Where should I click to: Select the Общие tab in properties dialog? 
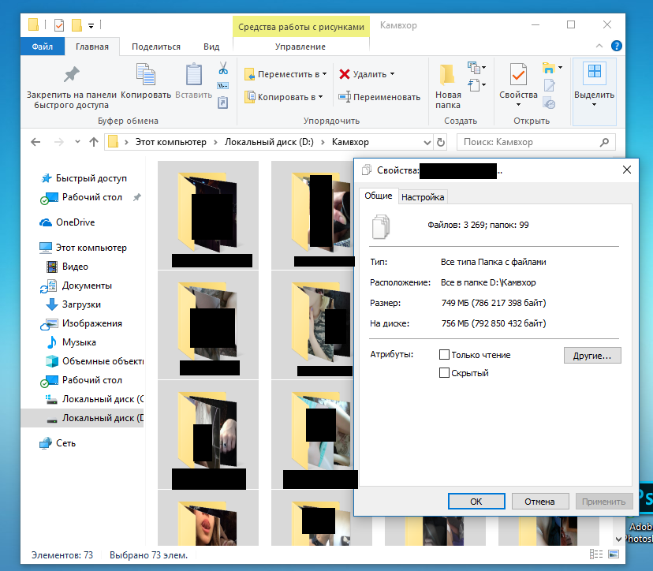click(x=379, y=196)
